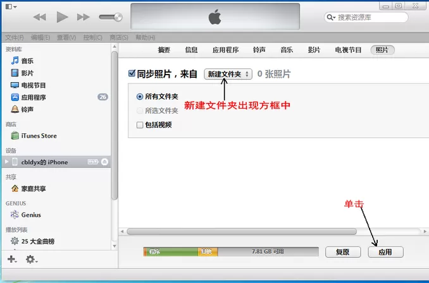Click the sidebar scrollbar up arrow
The width and height of the screenshot is (429, 283).
click(115, 47)
